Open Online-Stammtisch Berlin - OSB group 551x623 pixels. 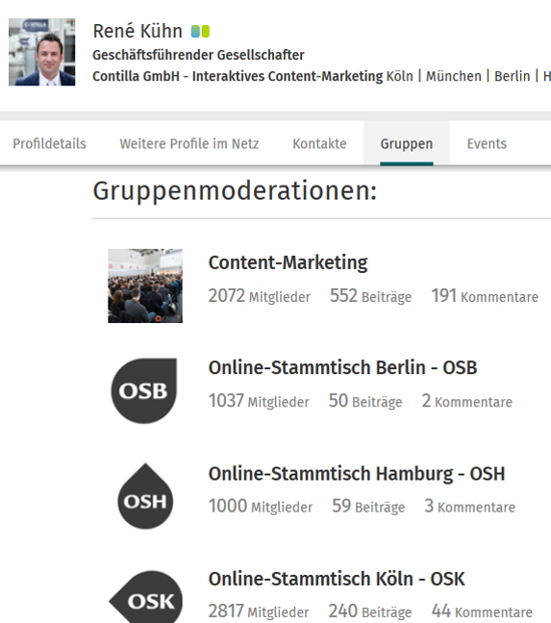[x=342, y=367]
